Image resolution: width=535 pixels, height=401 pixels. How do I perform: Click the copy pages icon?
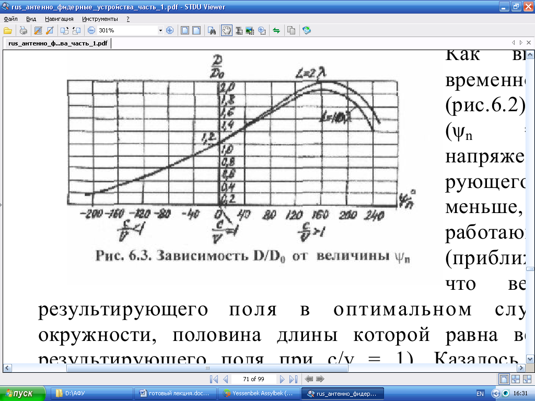point(292,31)
